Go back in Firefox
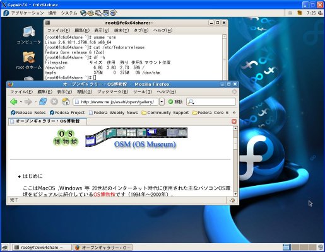The image size is (325, 252). [14, 102]
